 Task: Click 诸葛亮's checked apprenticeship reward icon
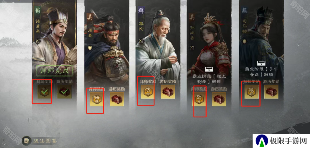click(44, 92)
